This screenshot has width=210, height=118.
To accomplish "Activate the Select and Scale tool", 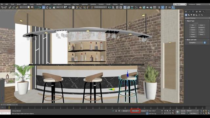I will coord(51,8).
